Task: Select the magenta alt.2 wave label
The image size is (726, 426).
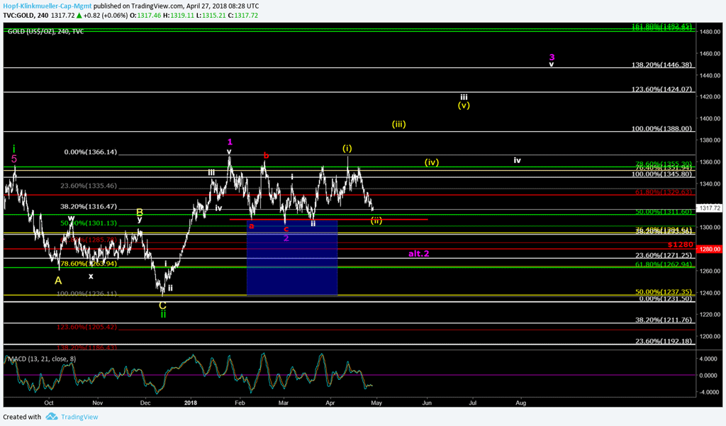Action: [420, 253]
